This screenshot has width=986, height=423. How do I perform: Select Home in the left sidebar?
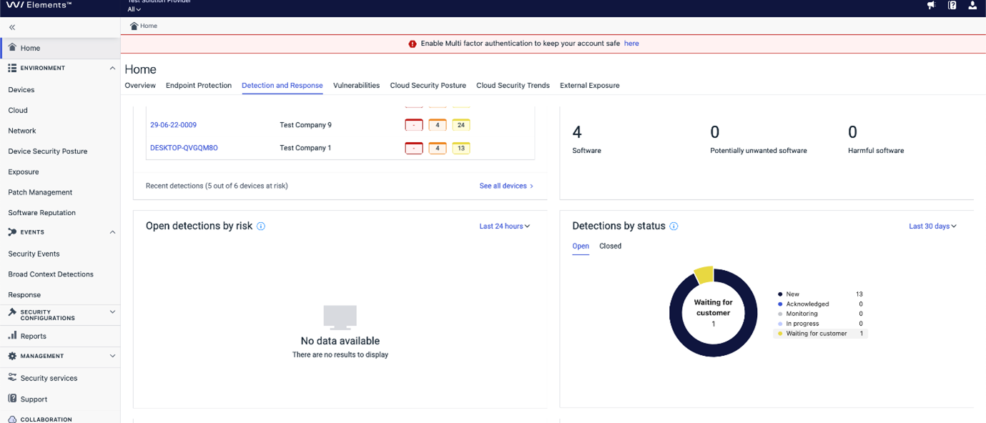coord(60,48)
